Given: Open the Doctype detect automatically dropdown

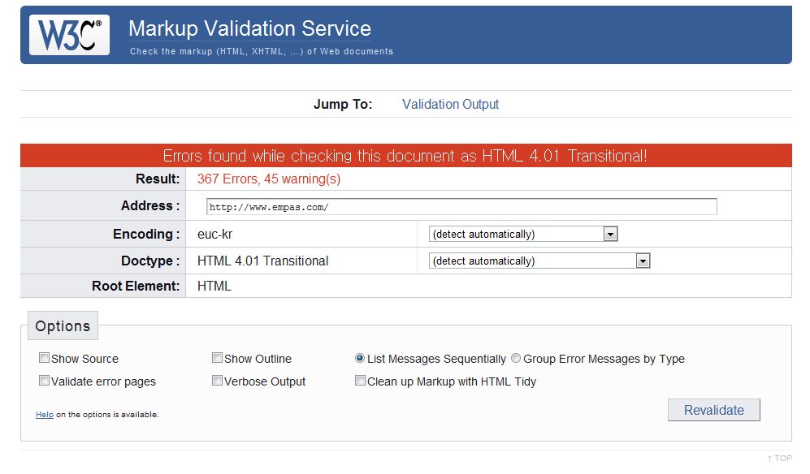Looking at the screenshot, I should [x=539, y=261].
